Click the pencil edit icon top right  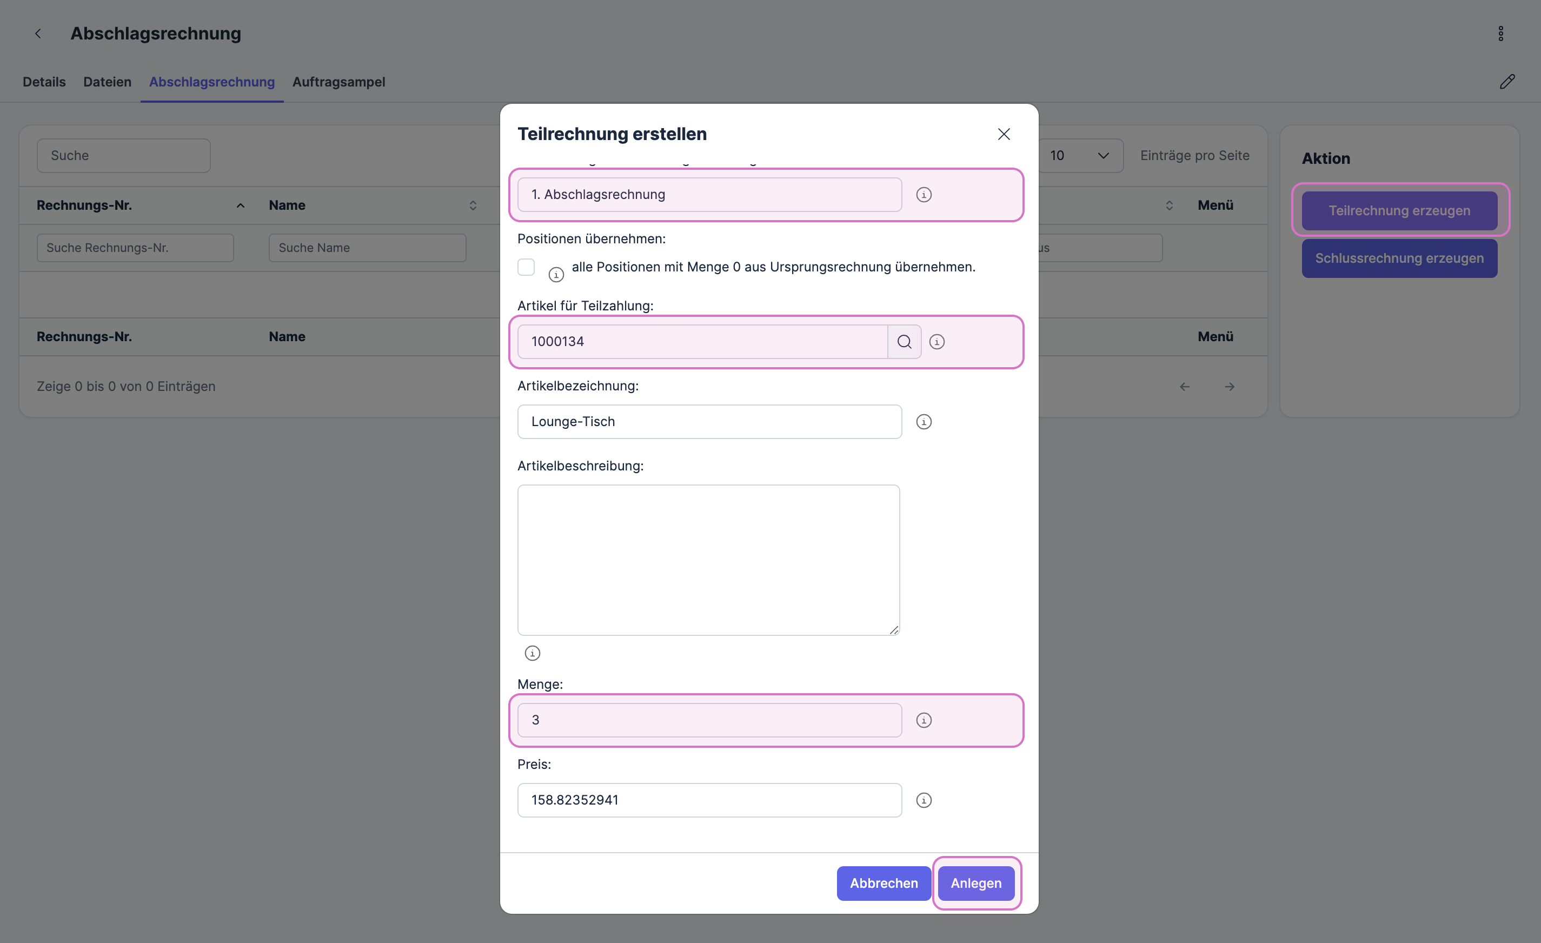(x=1506, y=82)
